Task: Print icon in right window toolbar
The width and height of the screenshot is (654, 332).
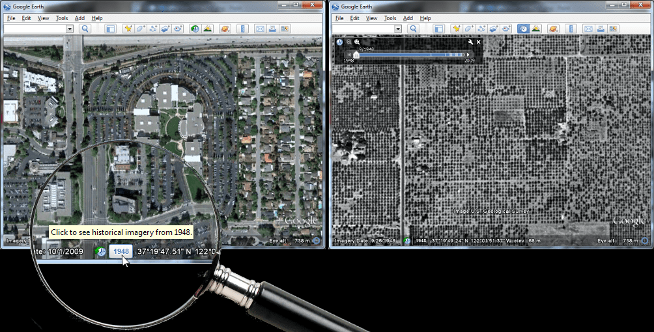Action: 601,29
